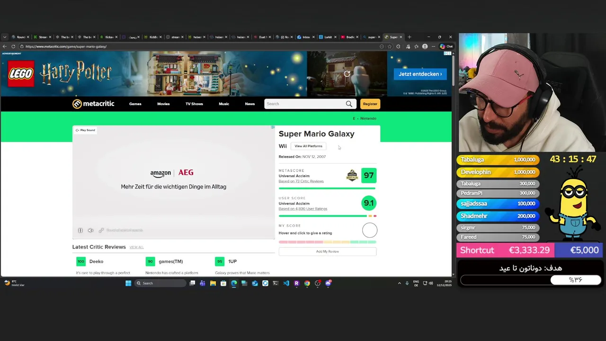Toggle mute on the video player
The height and width of the screenshot is (341, 606).
click(x=90, y=230)
